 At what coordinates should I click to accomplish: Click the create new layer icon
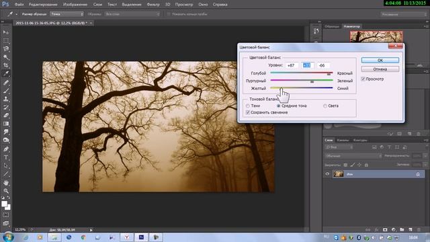tap(411, 230)
